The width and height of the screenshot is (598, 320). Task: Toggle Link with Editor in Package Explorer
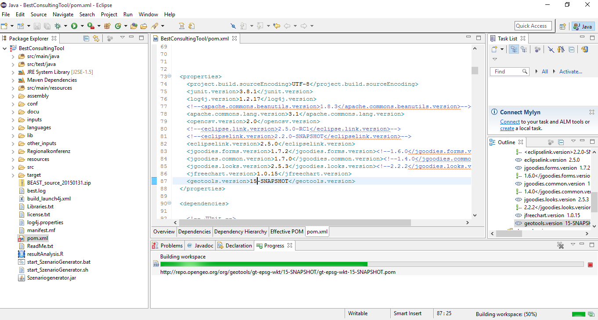[96, 38]
